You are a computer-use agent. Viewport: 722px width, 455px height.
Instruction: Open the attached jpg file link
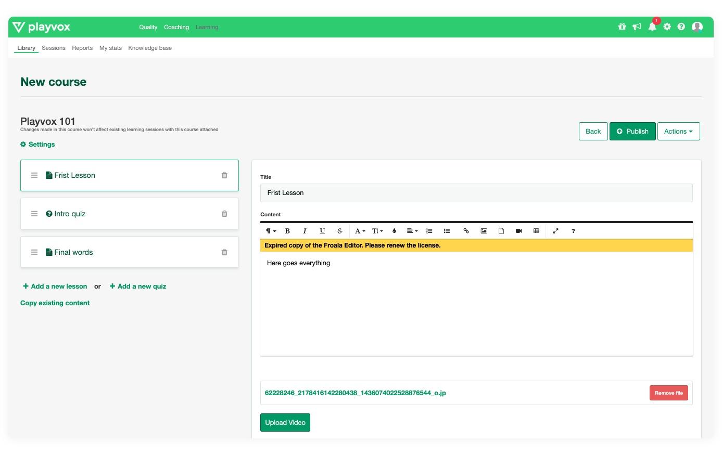click(x=355, y=393)
